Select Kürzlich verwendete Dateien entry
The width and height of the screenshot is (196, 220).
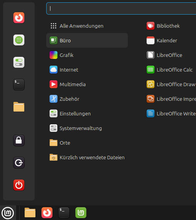87,157
